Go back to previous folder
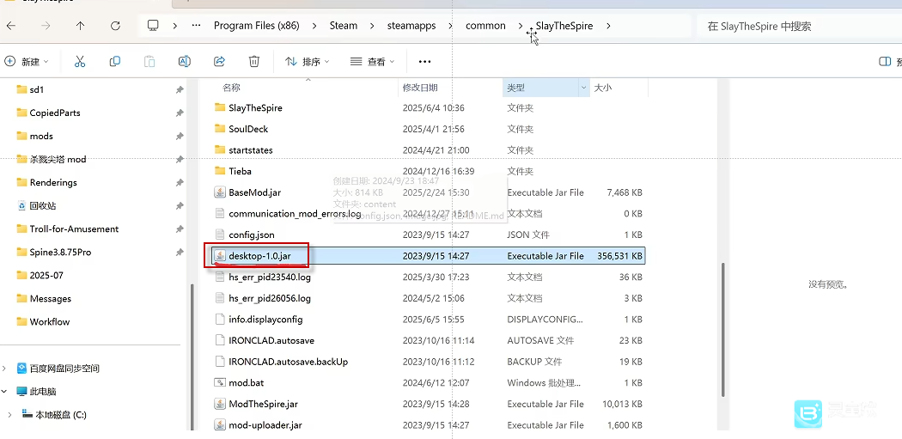902x439 pixels. pyautogui.click(x=11, y=26)
